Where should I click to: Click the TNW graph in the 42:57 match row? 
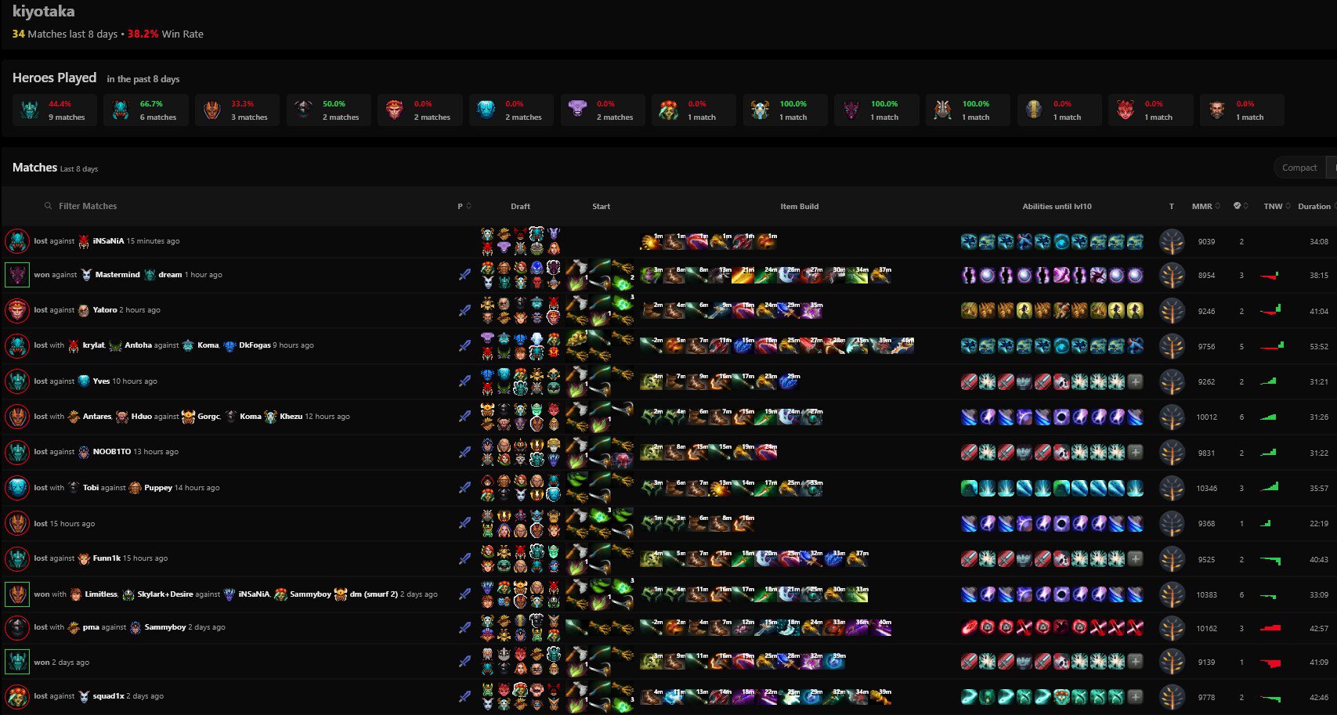coord(1270,628)
